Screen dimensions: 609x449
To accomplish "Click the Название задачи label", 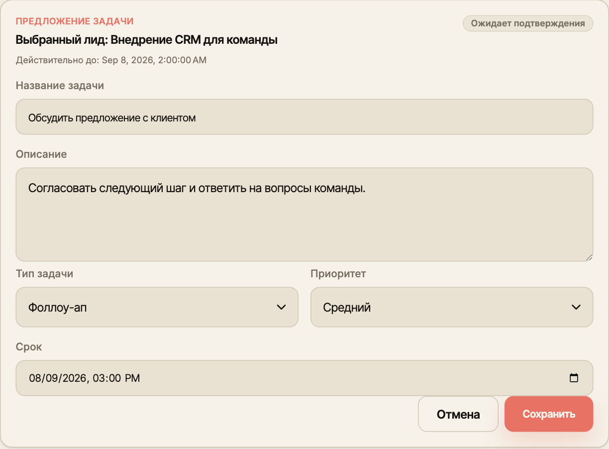I will [60, 86].
